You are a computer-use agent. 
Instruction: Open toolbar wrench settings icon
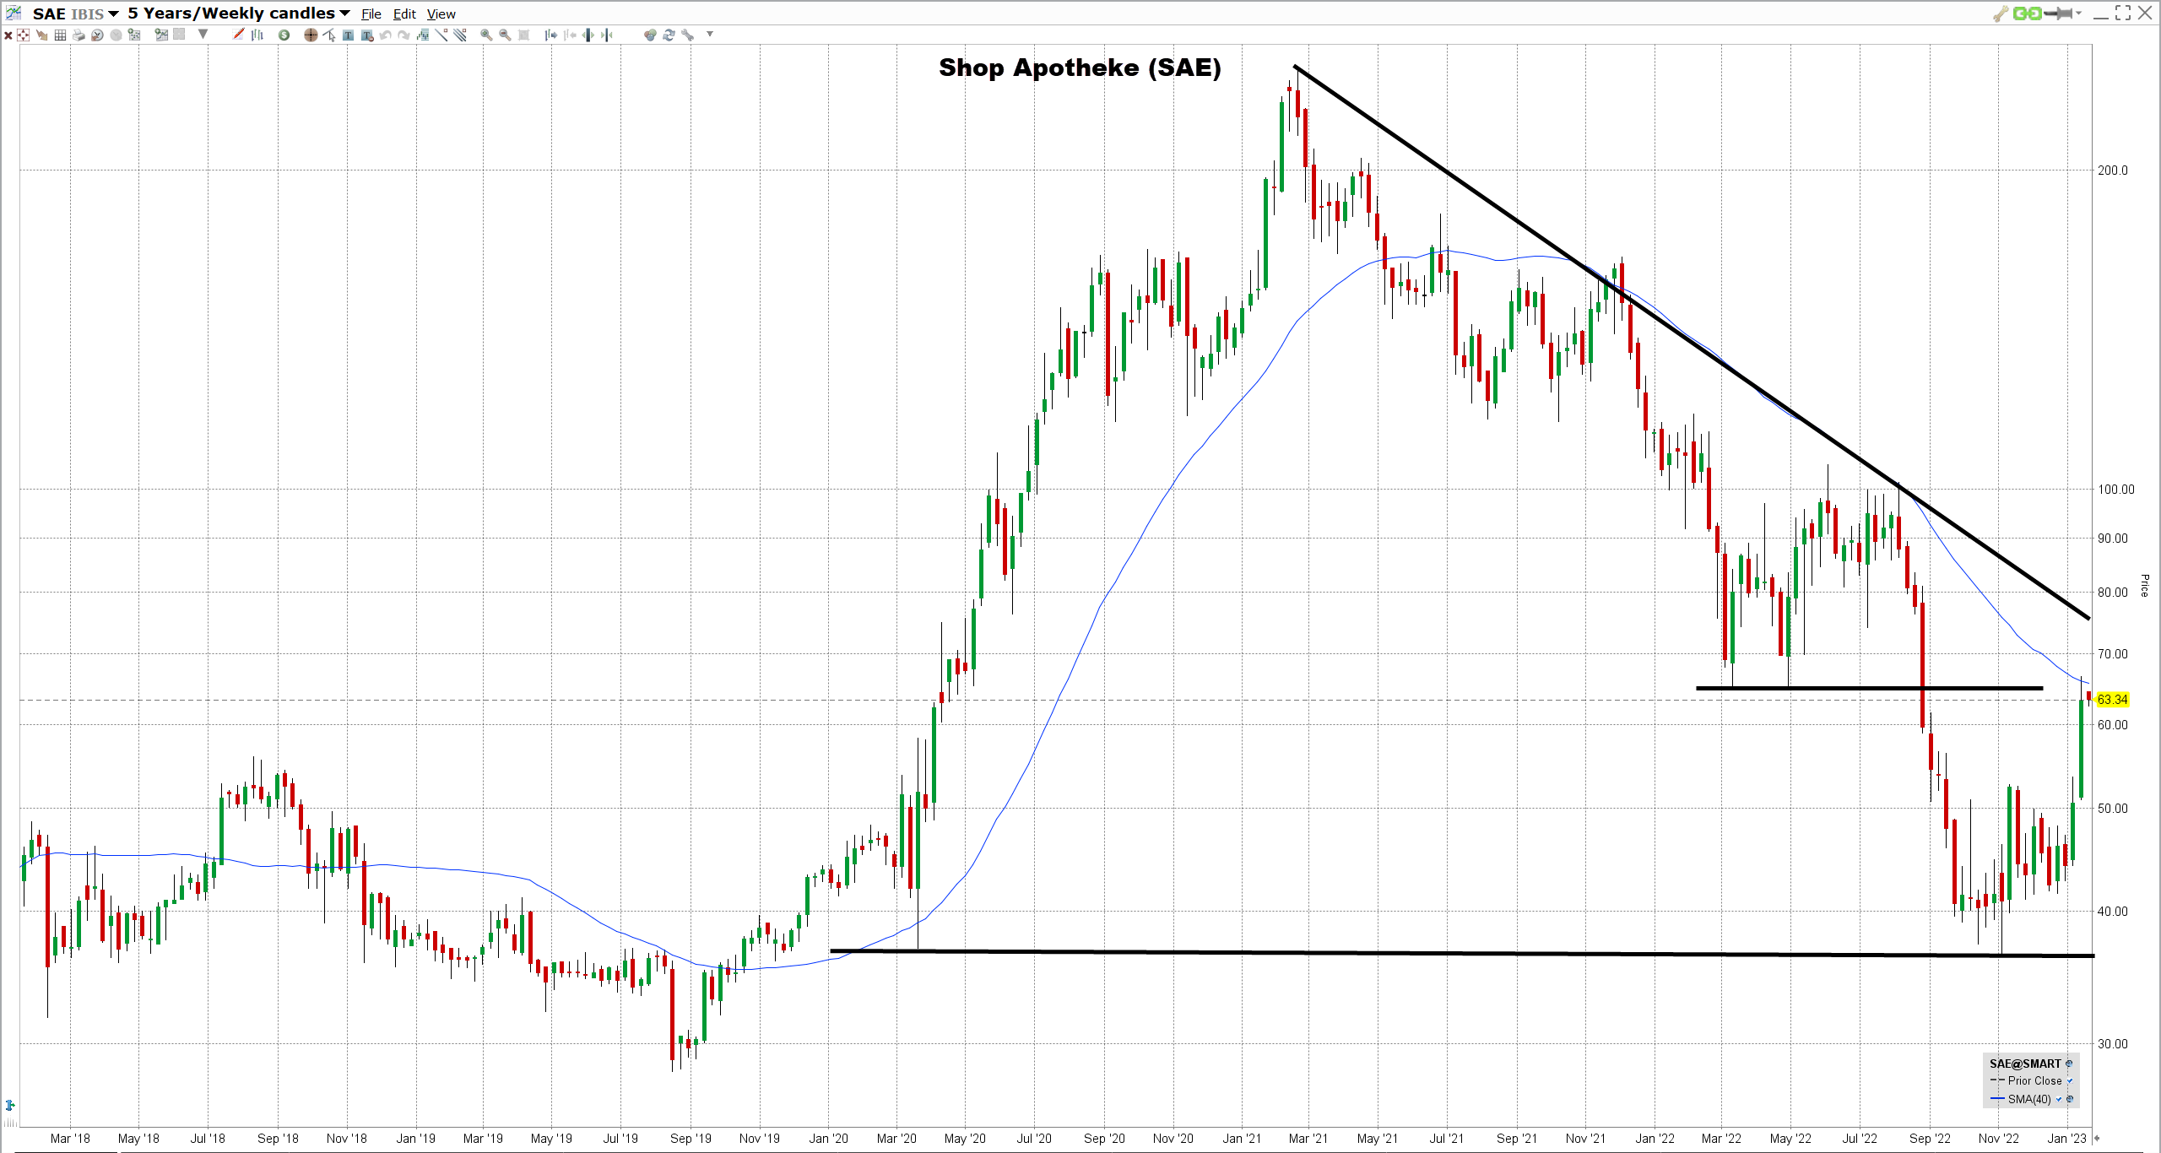pyautogui.click(x=687, y=35)
